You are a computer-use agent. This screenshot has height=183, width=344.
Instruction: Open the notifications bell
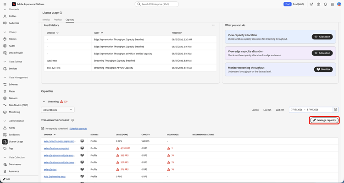click(x=325, y=4)
